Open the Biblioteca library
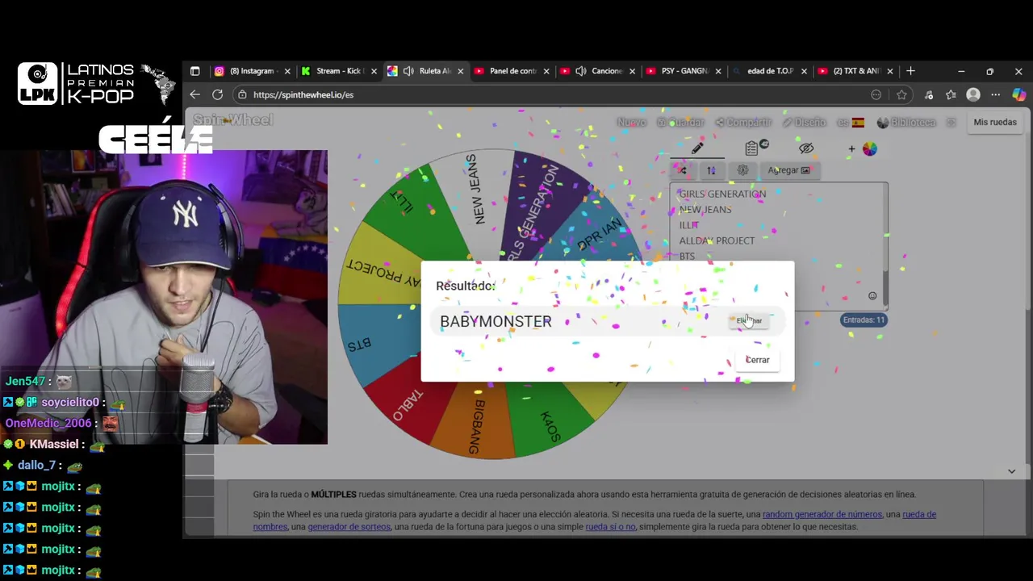 (x=905, y=123)
